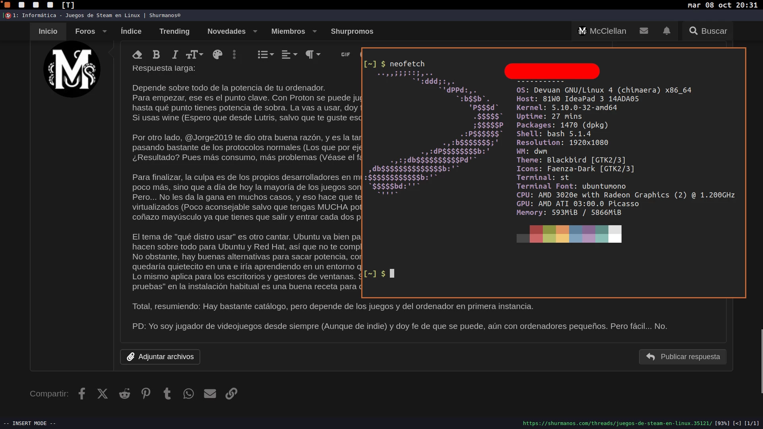
Task: Open the Foros menu item
Action: tap(85, 31)
